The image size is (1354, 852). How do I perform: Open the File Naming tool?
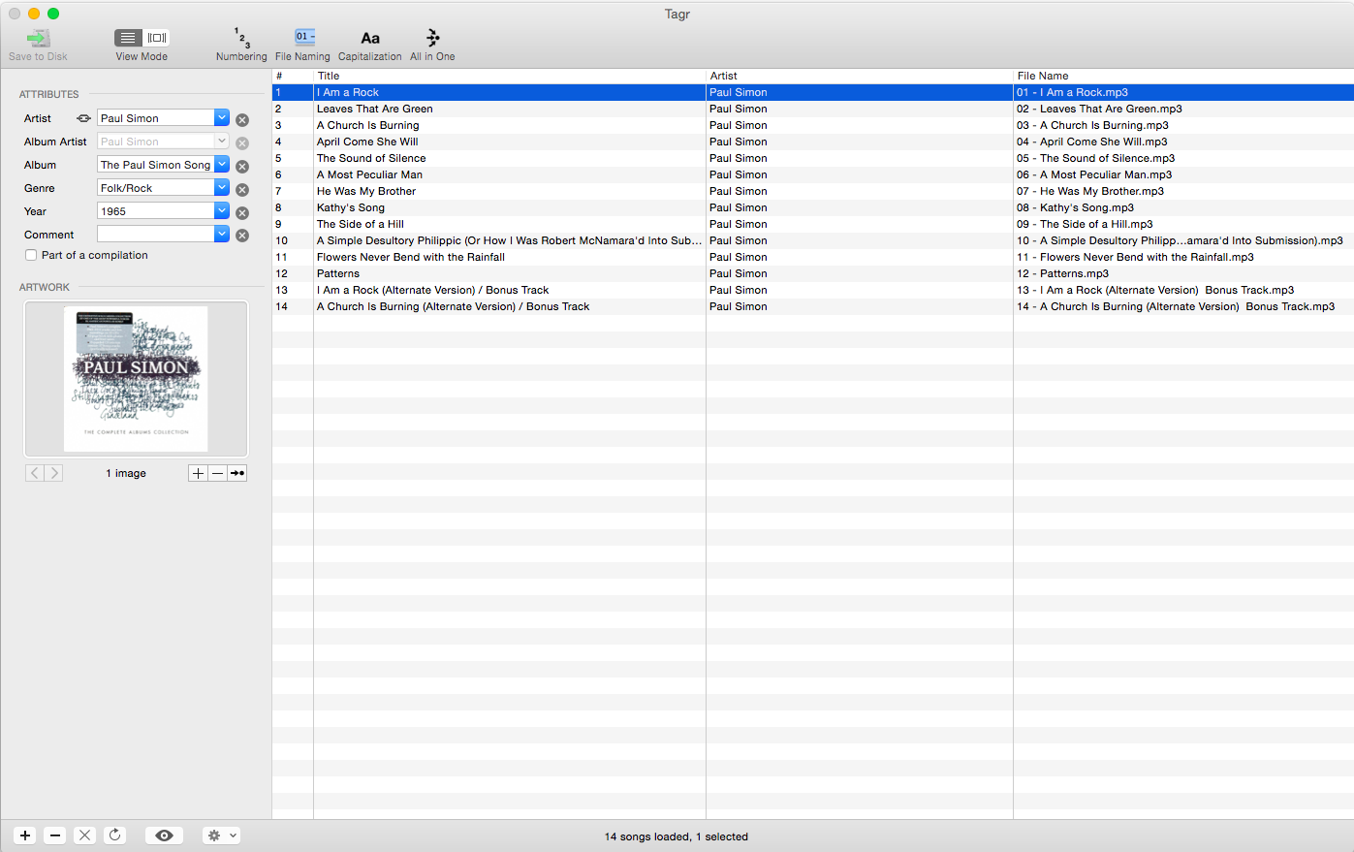tap(303, 39)
